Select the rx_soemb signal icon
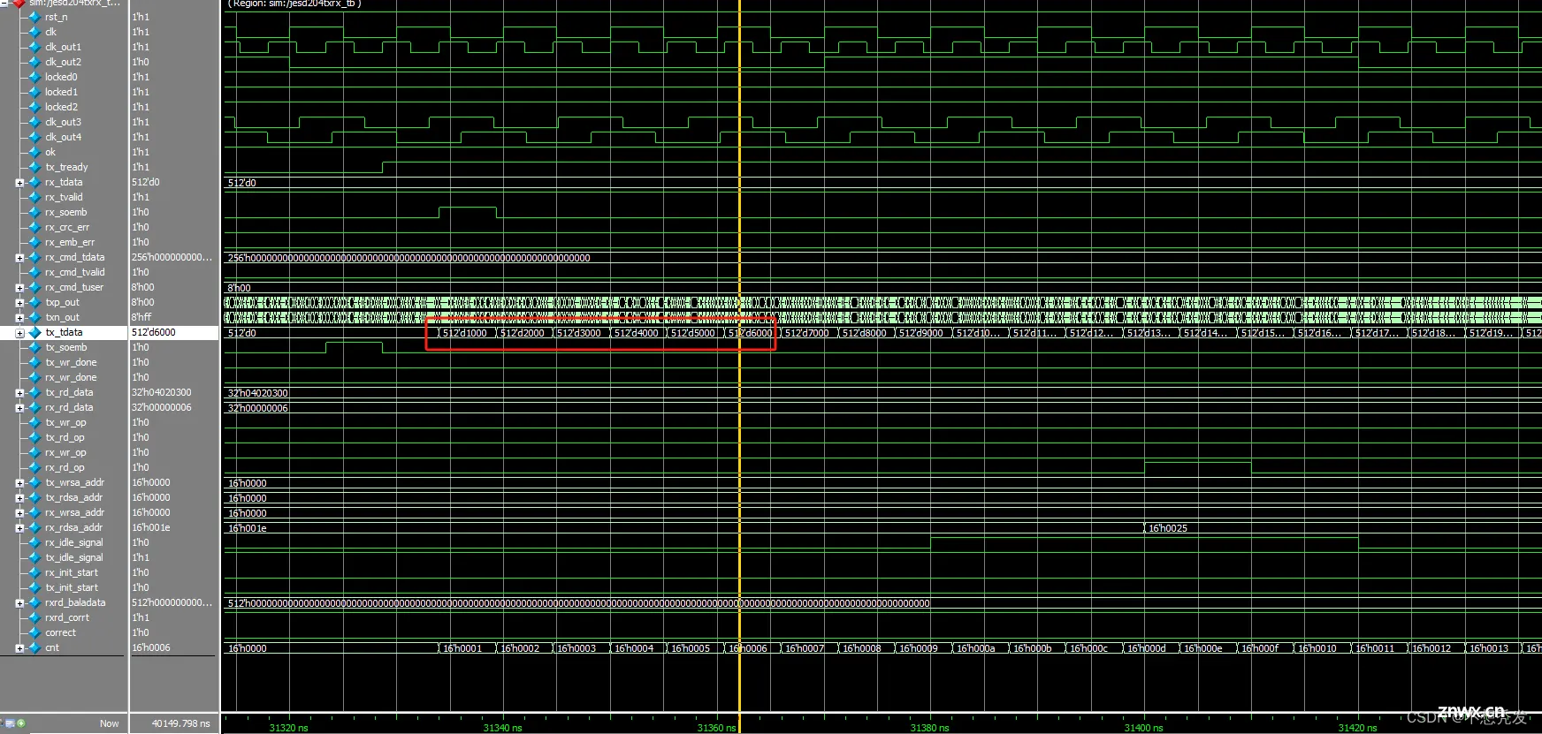This screenshot has height=734, width=1542. point(34,212)
